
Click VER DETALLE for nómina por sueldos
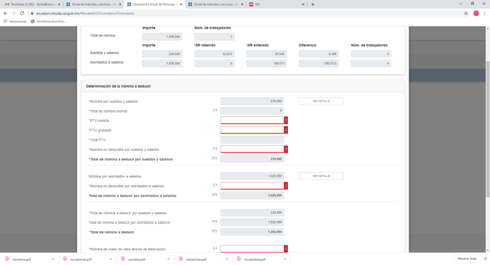(321, 101)
